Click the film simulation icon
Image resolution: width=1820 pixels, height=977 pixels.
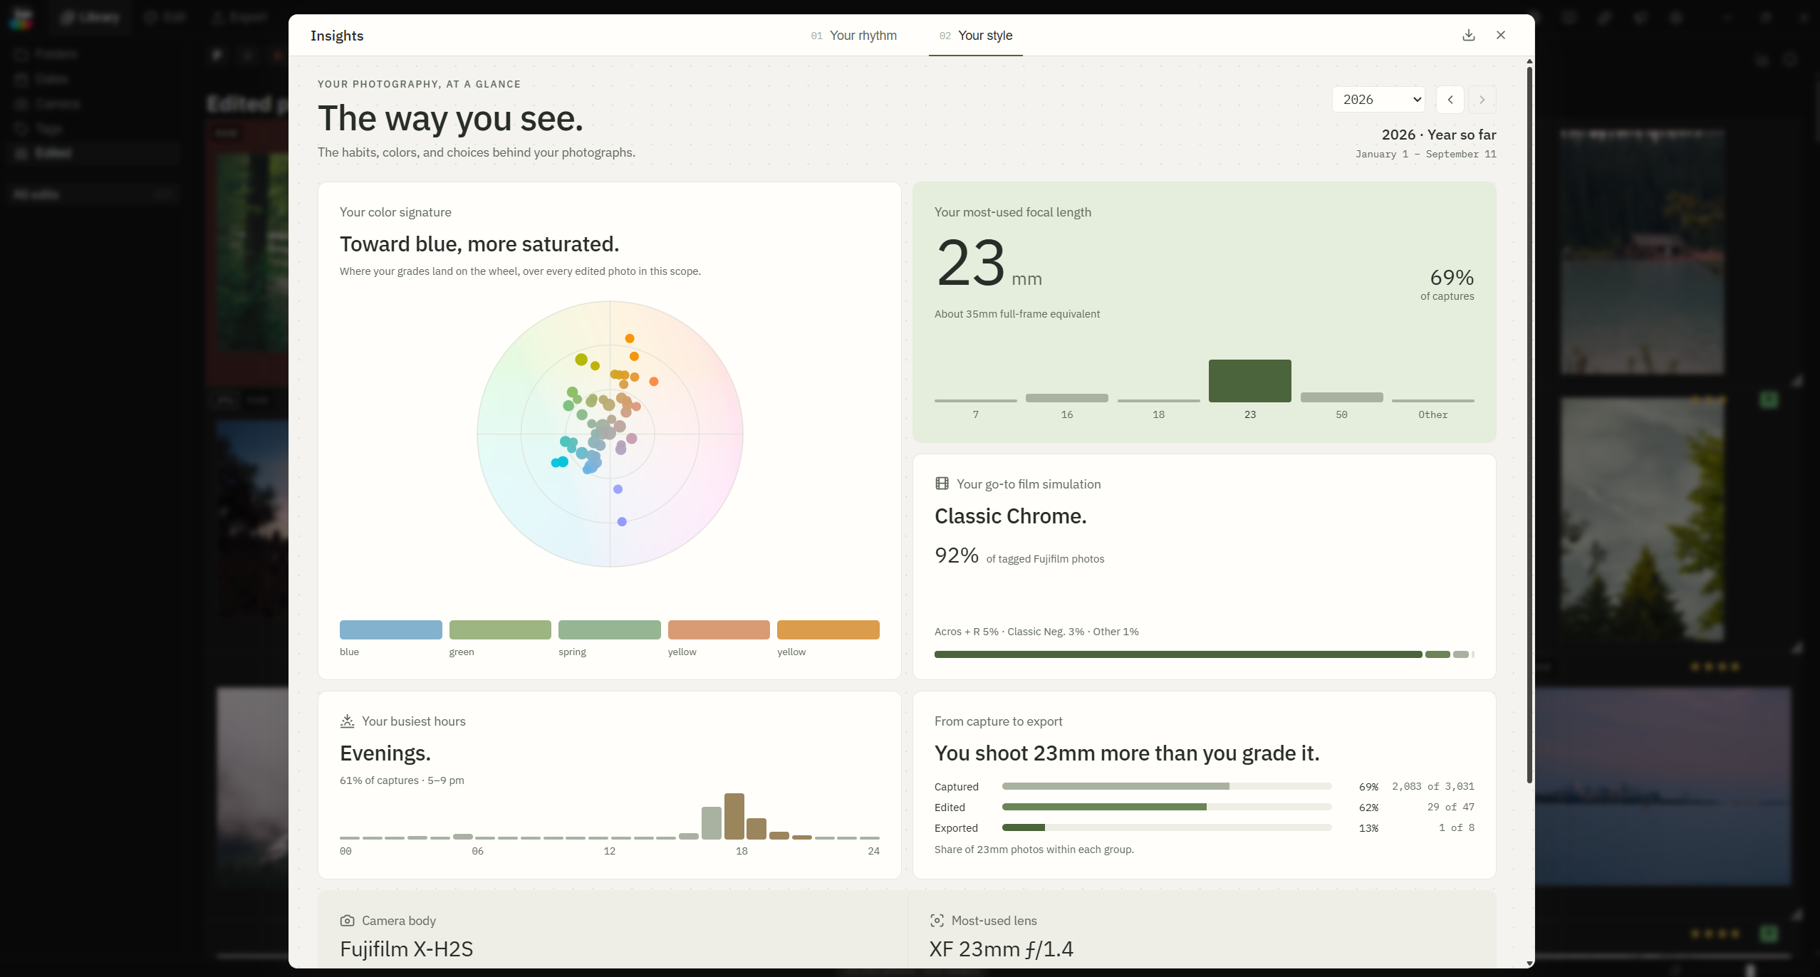point(942,484)
